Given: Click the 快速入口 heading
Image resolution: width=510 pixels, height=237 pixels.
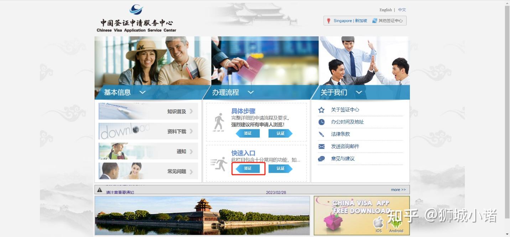Looking at the screenshot, I should pos(243,153).
